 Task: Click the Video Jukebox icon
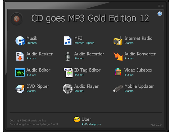118,72
